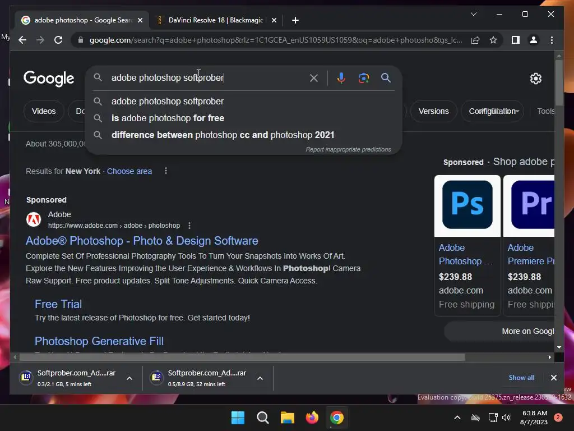Open Google quick settings gear

click(535, 78)
